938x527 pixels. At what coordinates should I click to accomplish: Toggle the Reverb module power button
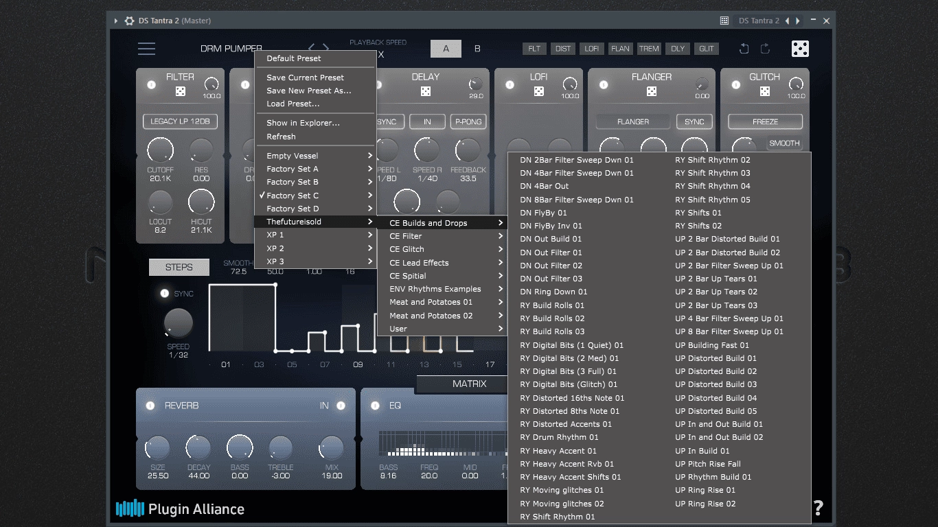150,406
